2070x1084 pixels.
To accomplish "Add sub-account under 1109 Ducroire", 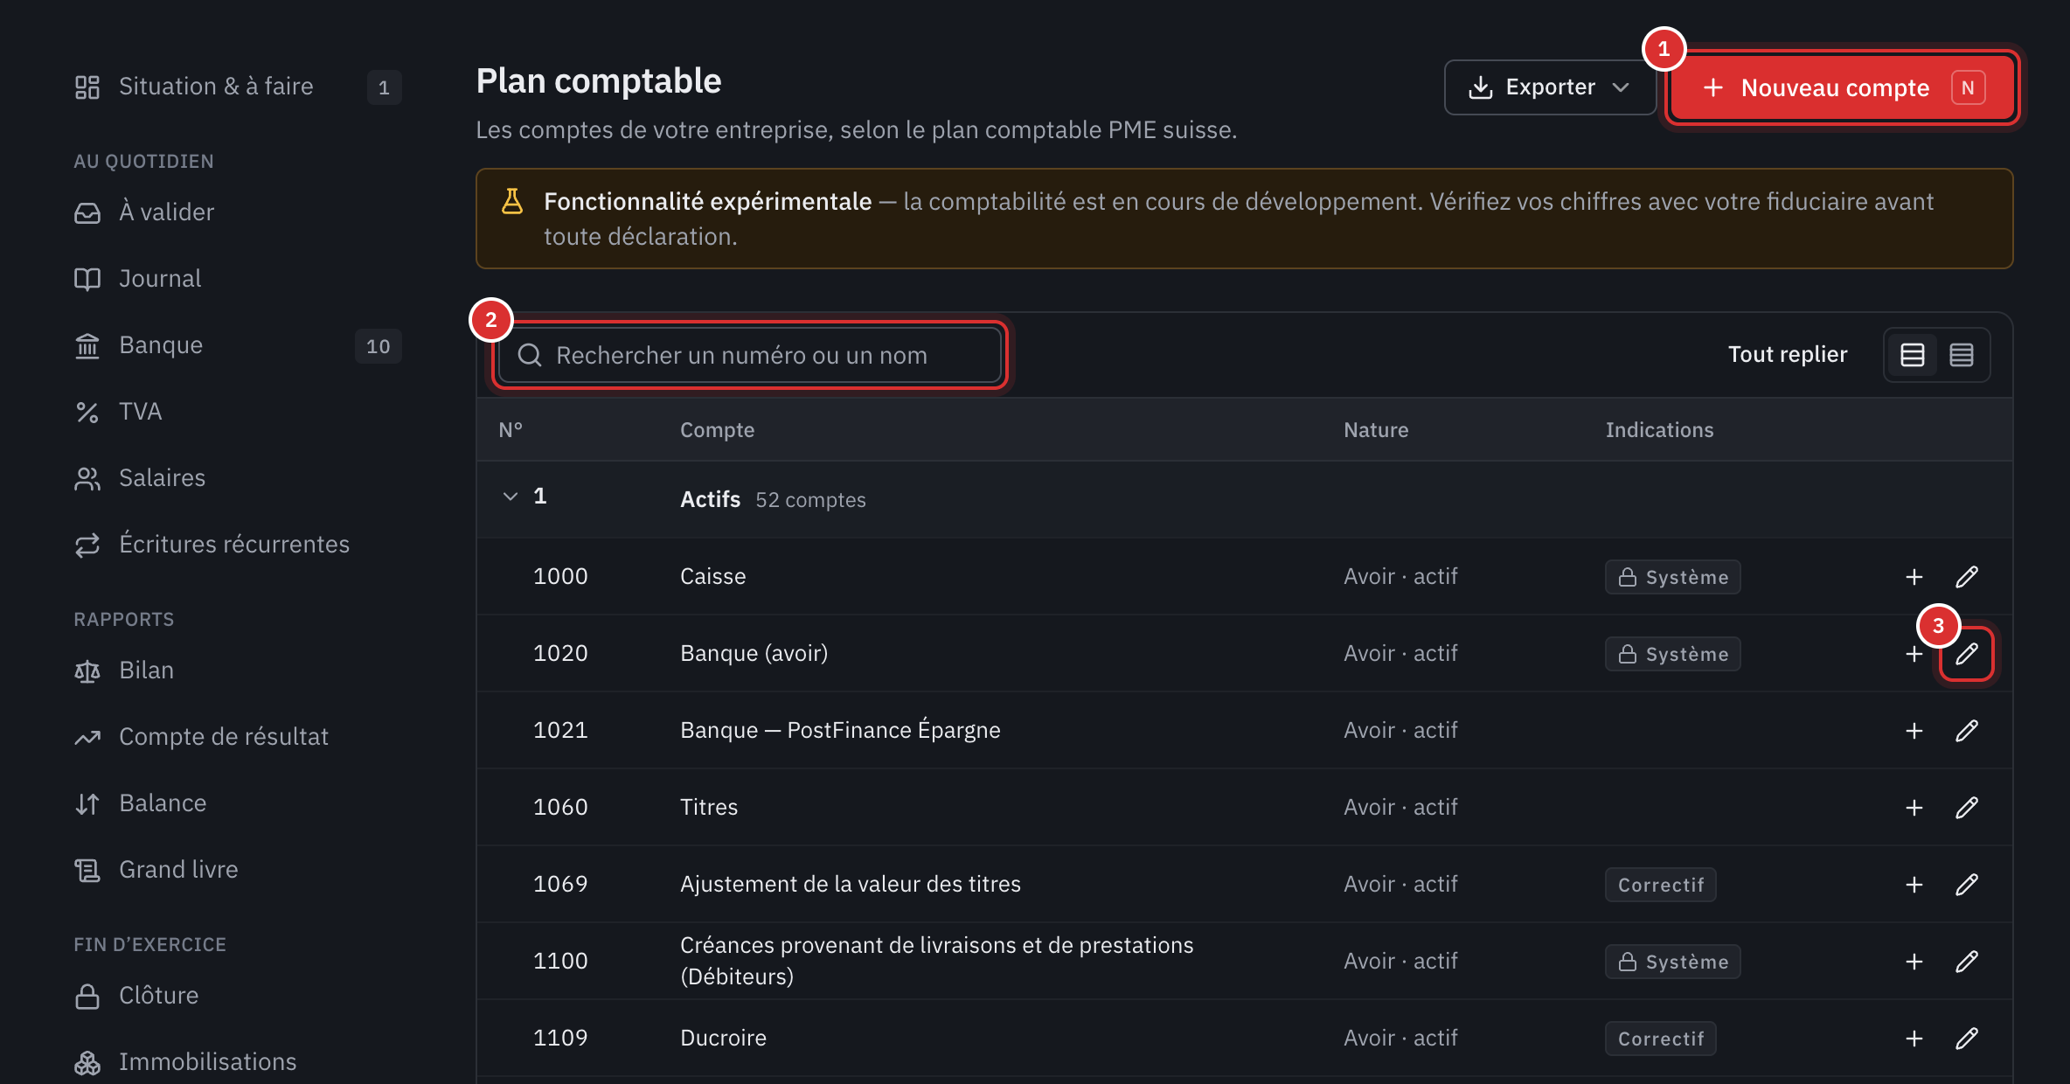I will coord(1914,1039).
